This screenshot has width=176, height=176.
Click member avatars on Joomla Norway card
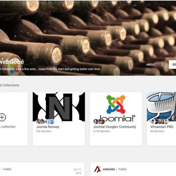coord(45,121)
